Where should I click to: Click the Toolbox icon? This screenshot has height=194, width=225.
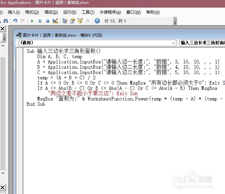pos(88,21)
